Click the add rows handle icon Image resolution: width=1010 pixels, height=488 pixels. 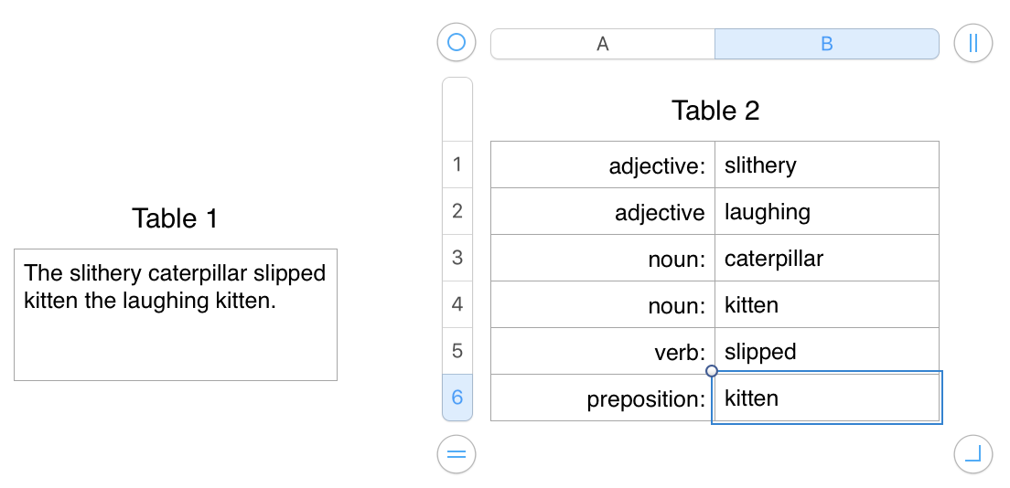(457, 453)
